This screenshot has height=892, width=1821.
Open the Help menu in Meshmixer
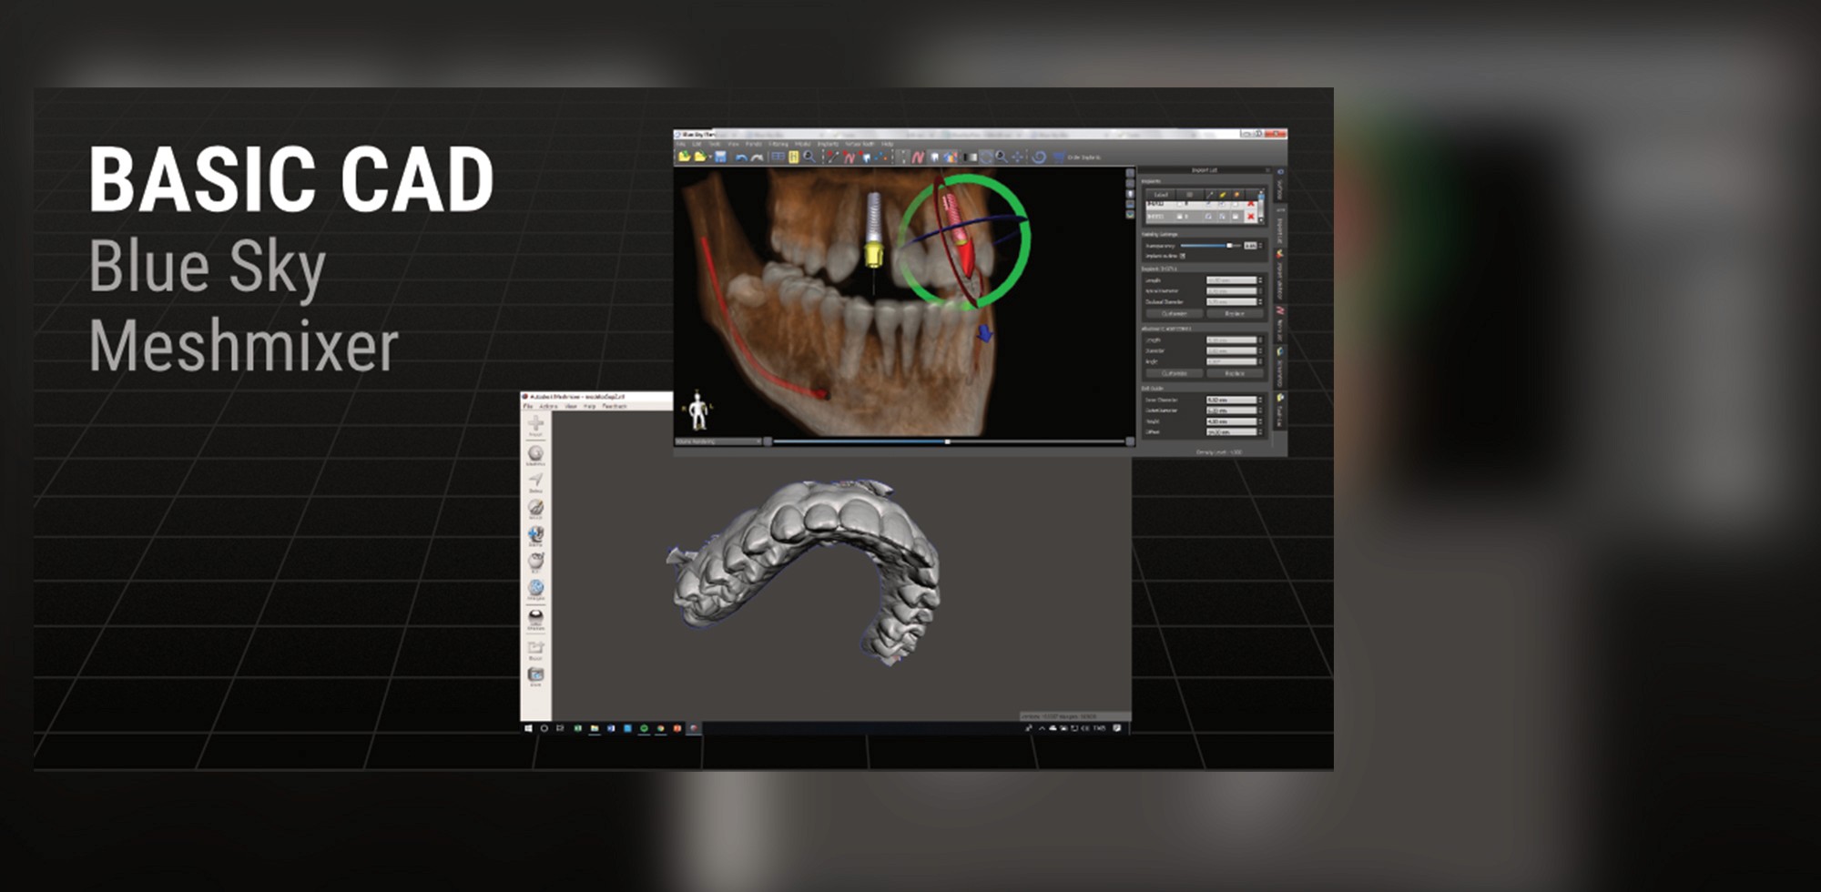(x=589, y=406)
